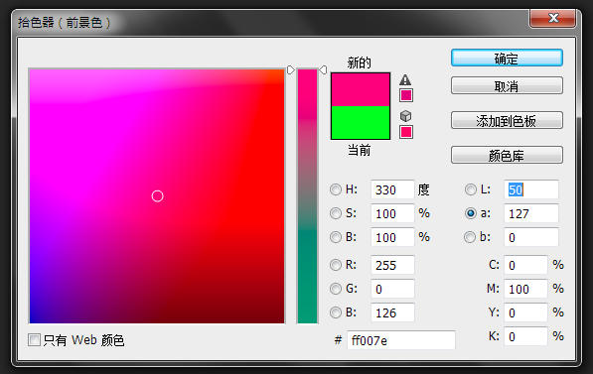Select the G green radio button

click(x=336, y=289)
